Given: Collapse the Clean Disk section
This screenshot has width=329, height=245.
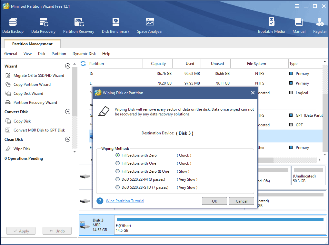Looking at the screenshot, I should click(x=68, y=140).
